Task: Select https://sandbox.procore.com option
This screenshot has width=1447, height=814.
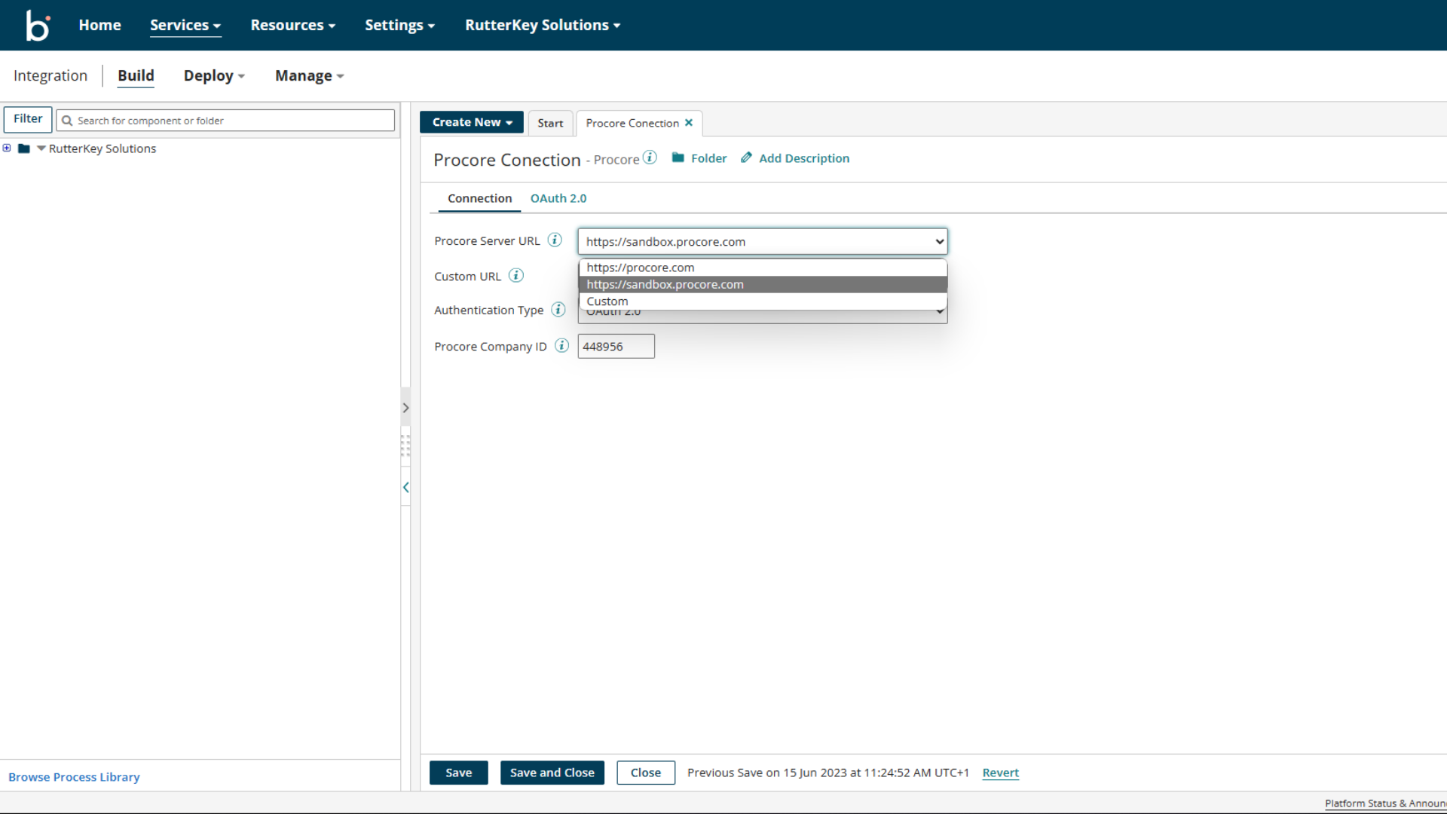Action: [763, 284]
